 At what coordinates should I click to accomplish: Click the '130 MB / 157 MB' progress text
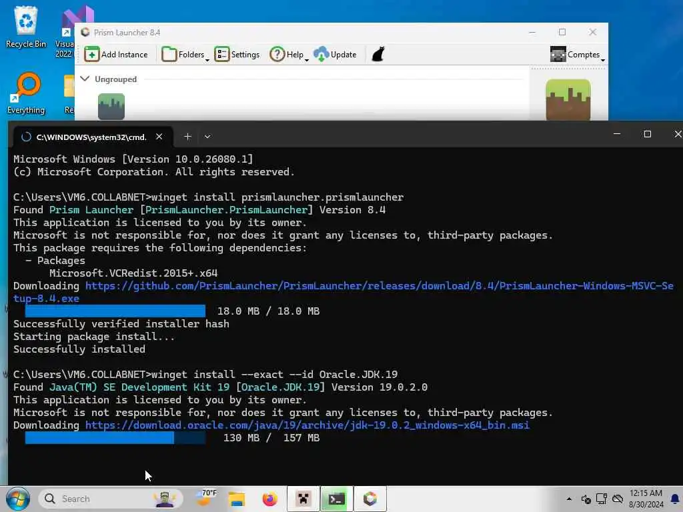click(271, 437)
